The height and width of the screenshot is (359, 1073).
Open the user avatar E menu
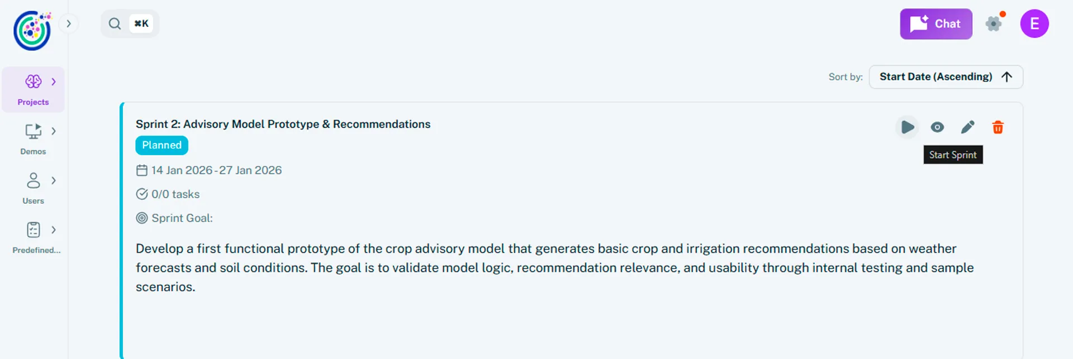pos(1034,23)
